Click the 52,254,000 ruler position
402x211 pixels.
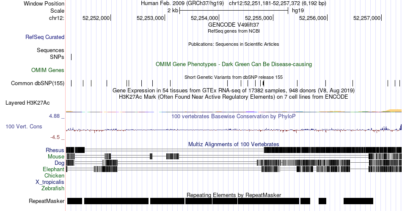pos(204,18)
